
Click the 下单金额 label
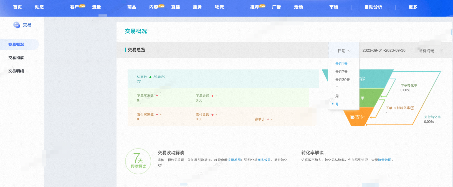pos(203,96)
